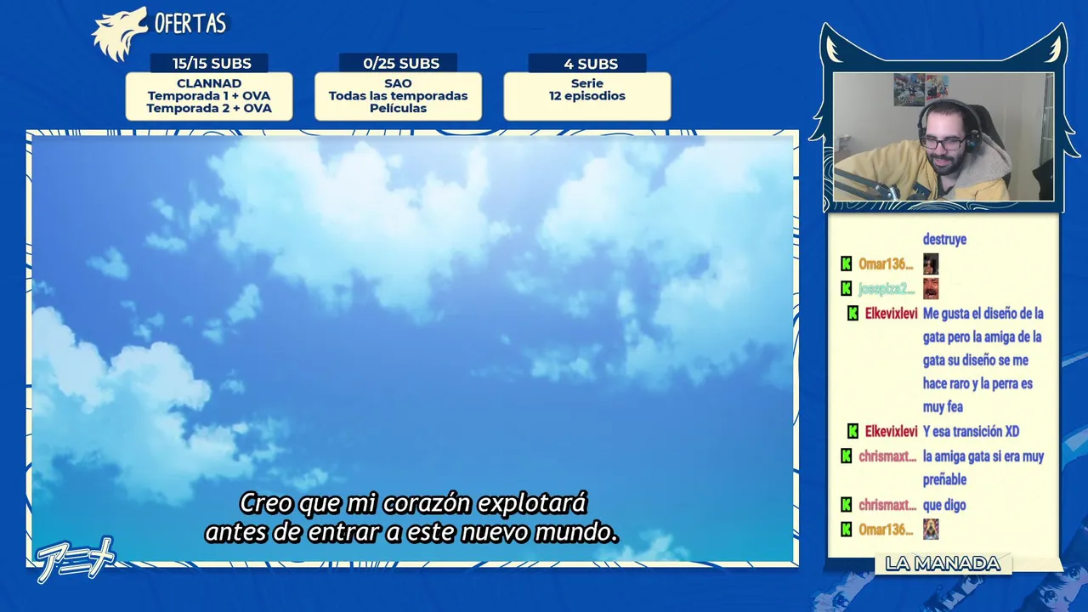Click the streamer webcam feed
The image size is (1088, 612).
943,137
